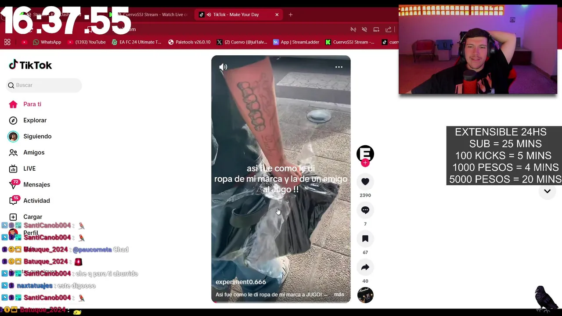Switch to TikTok - Make Your Day tab
The image size is (562, 316).
point(239,14)
